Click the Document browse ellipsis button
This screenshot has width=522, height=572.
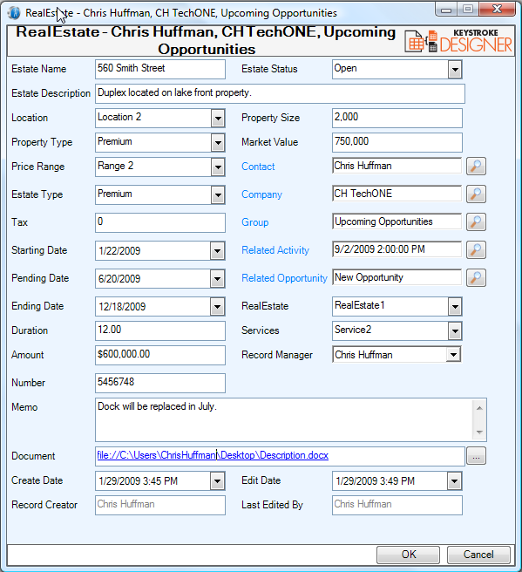[476, 456]
